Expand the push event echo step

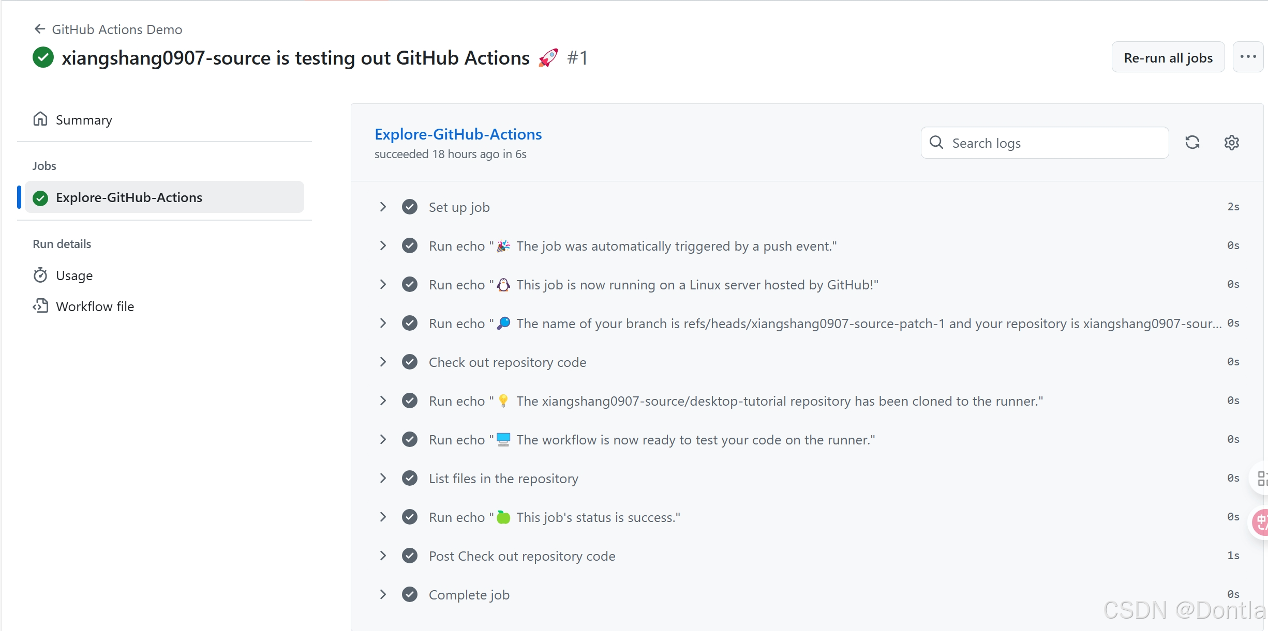[383, 245]
